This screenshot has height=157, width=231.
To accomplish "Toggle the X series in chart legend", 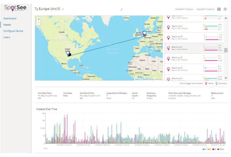I will tap(204, 149).
